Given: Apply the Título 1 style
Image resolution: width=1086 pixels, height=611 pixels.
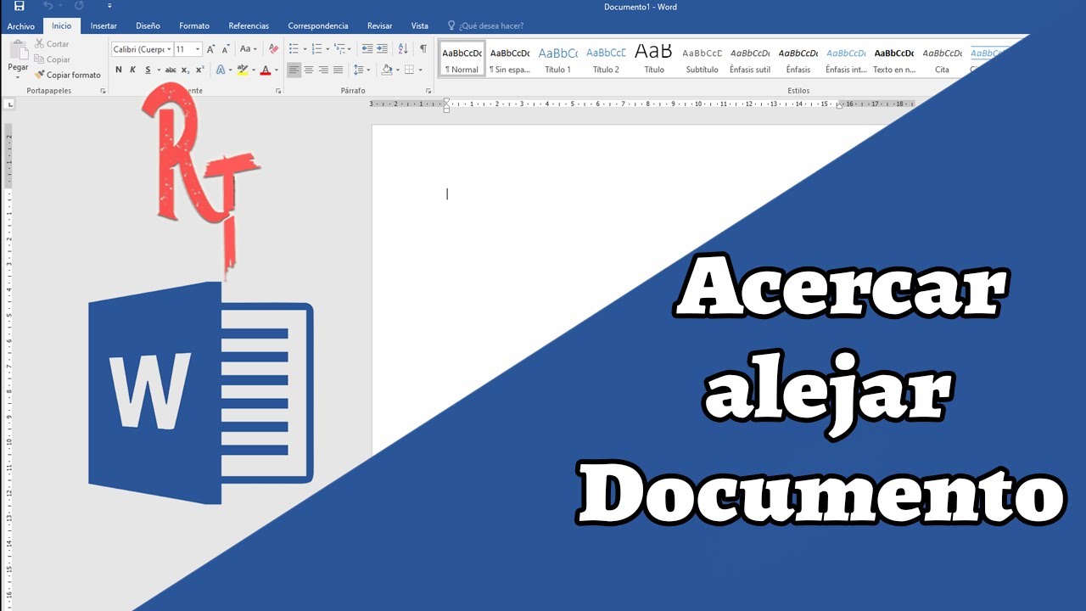Looking at the screenshot, I should (557, 59).
